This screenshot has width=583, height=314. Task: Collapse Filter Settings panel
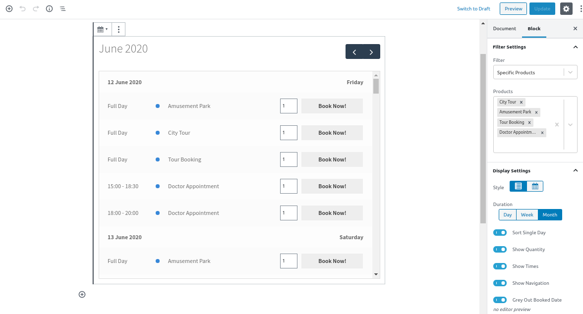(x=575, y=47)
